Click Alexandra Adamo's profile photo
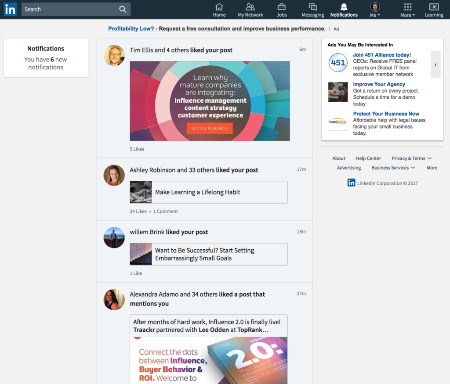The image size is (450, 384). click(114, 299)
